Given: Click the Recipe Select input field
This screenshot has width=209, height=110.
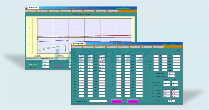Looking at the screenshot, I should [x=98, y=101].
